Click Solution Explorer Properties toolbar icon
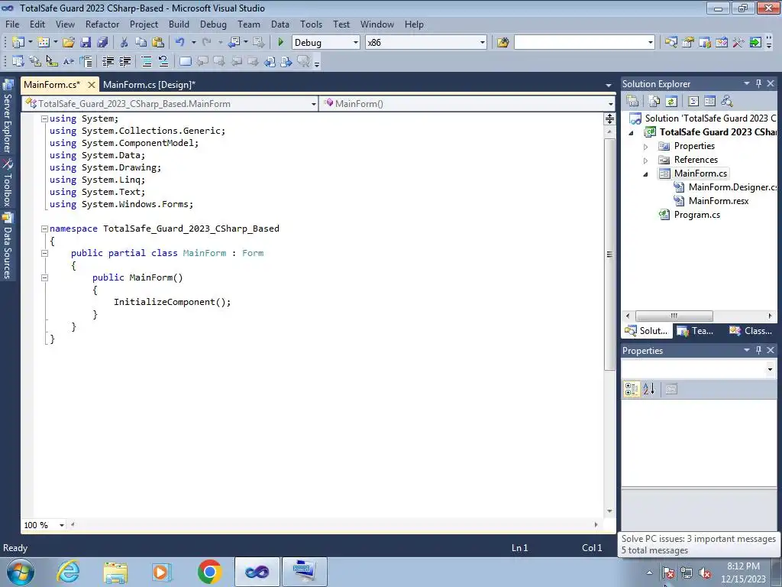Viewport: 782px width, 587px height. tap(632, 102)
